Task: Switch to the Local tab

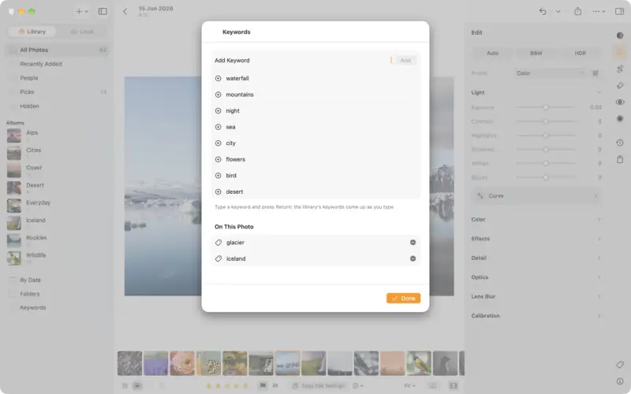Action: [x=82, y=32]
